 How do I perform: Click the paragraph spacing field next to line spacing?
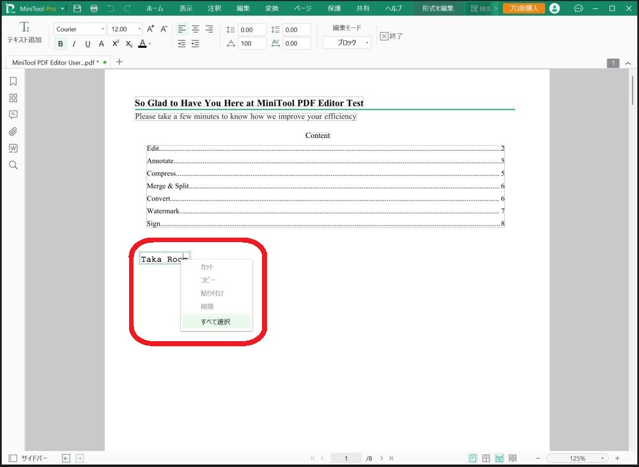click(296, 29)
